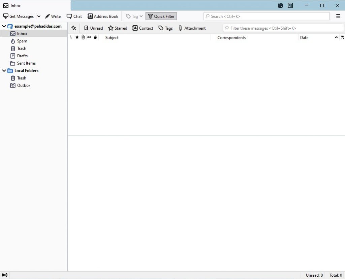Viewport: 345px width, 279px height.
Task: Pin the quick filter settings
Action: tap(74, 28)
